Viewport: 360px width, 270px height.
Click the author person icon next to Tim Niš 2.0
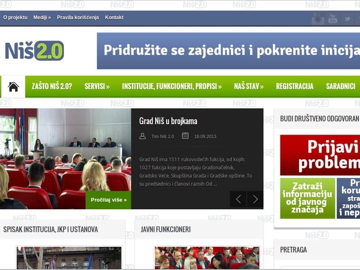click(x=142, y=136)
